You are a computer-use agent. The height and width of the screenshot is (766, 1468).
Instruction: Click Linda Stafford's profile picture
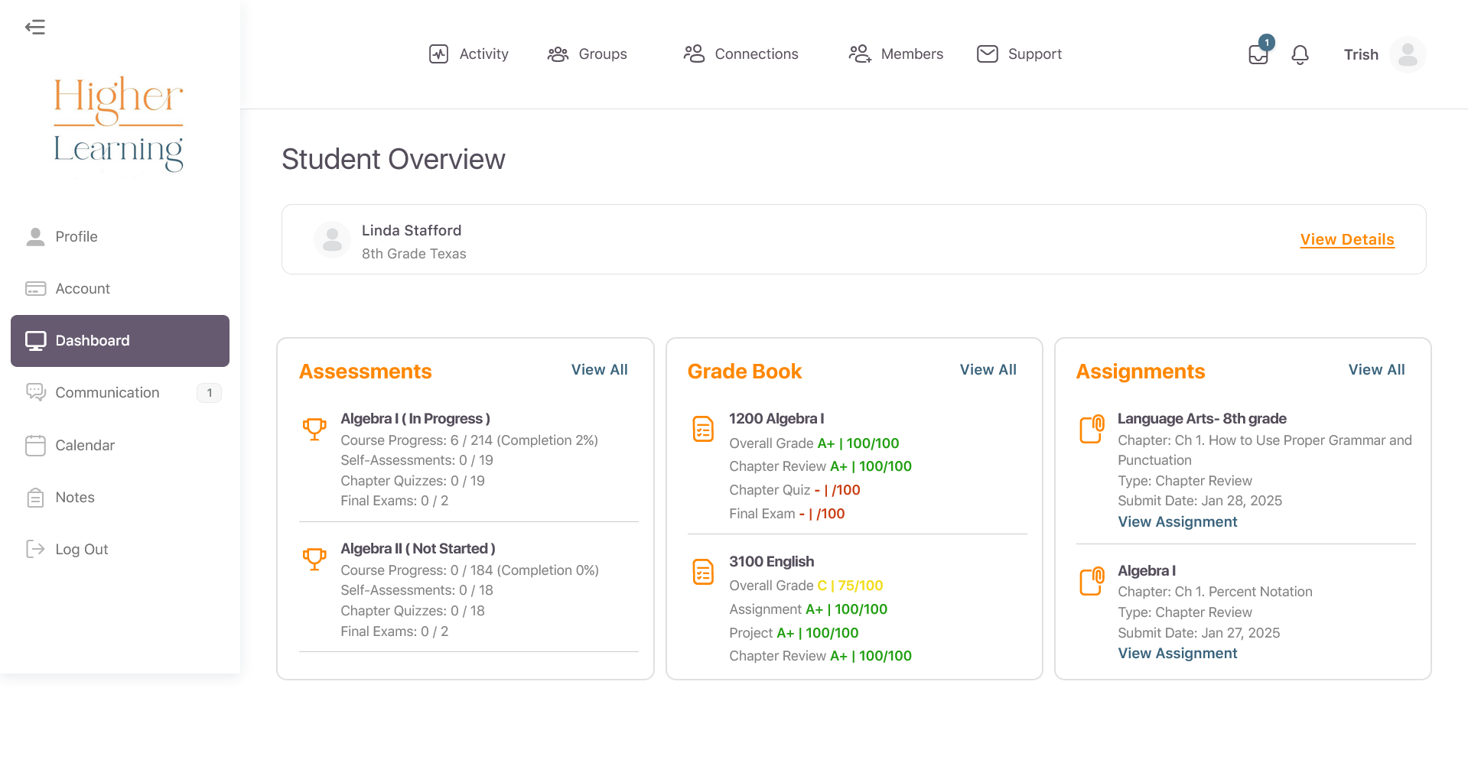[x=332, y=240]
